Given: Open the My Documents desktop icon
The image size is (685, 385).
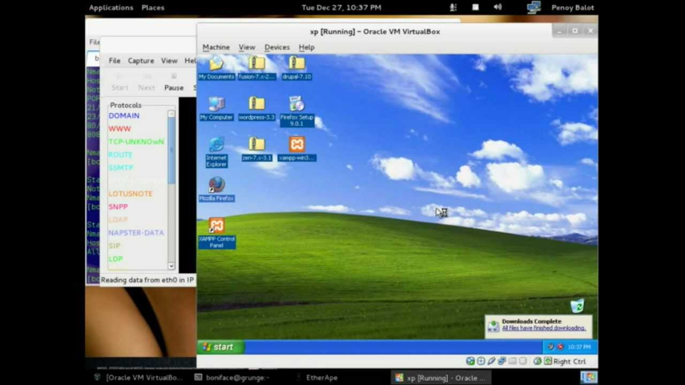Looking at the screenshot, I should tap(216, 68).
